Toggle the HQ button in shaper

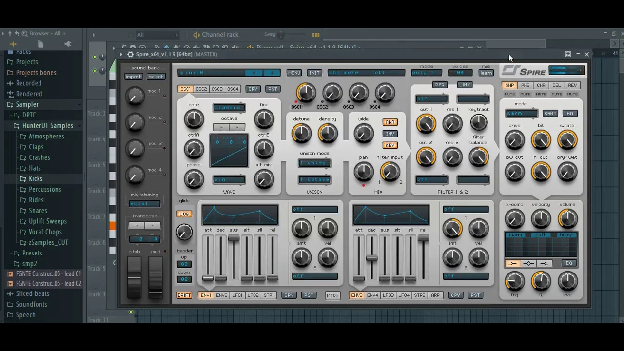tap(570, 114)
